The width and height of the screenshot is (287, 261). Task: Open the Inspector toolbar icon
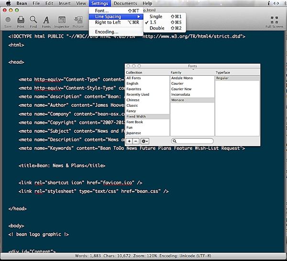[62, 22]
